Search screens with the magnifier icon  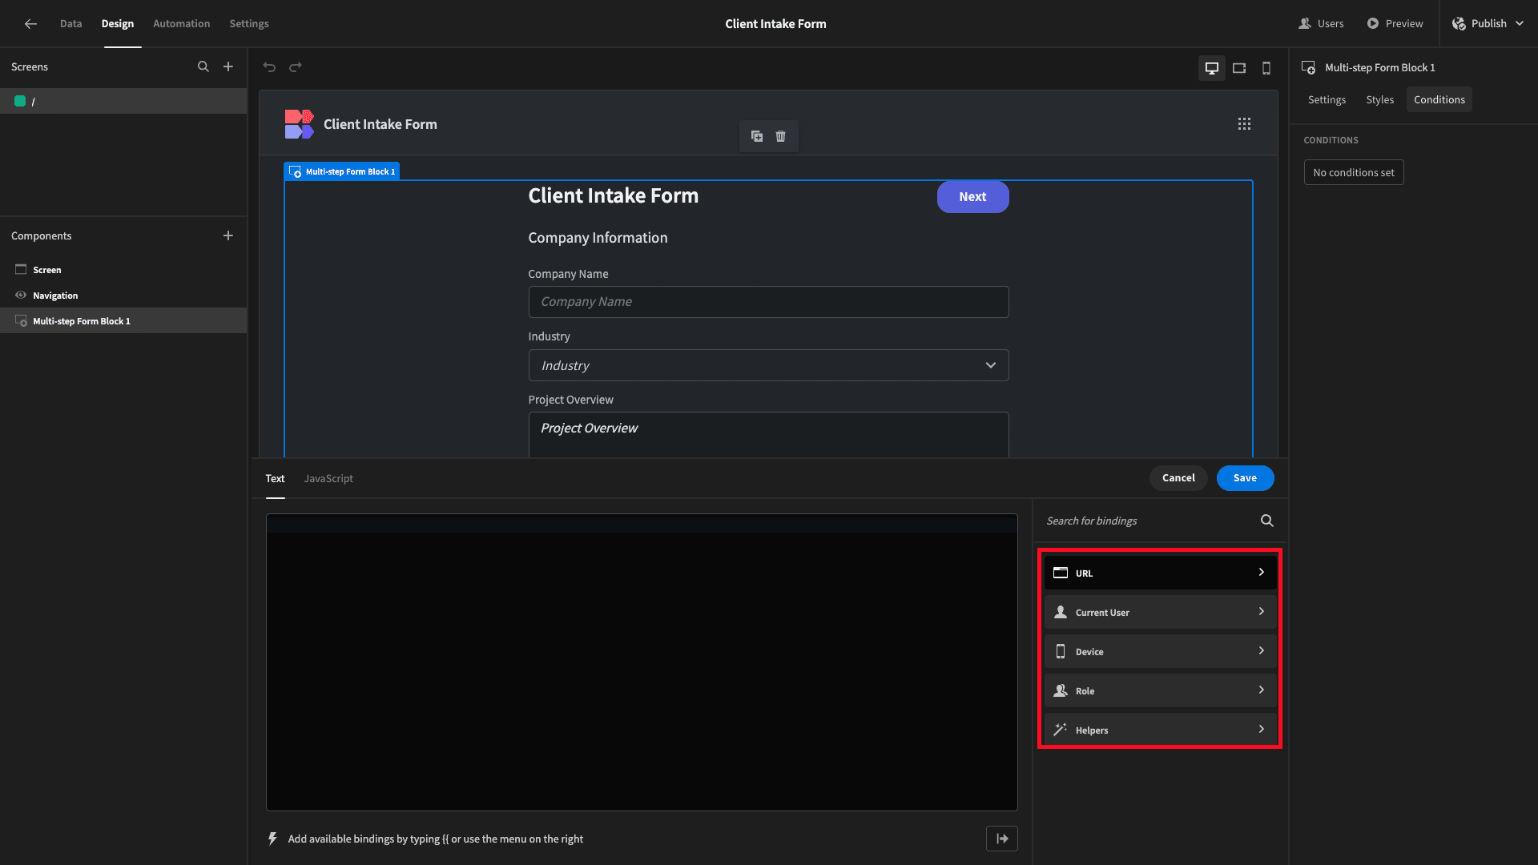(x=203, y=67)
